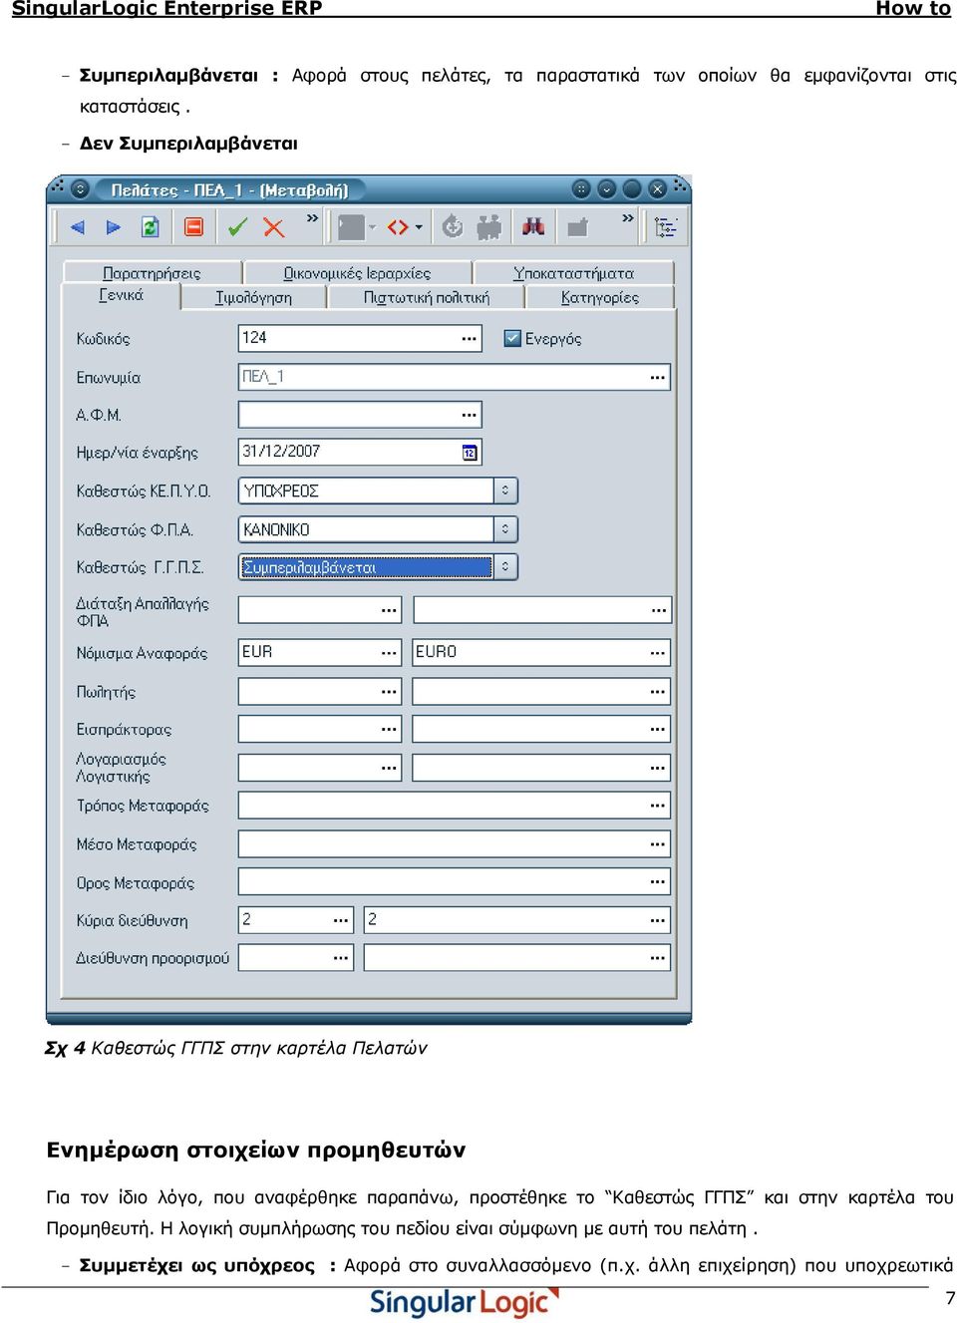Click the window menu icon left of title
This screenshot has height=1323, width=957.
pyautogui.click(x=81, y=189)
